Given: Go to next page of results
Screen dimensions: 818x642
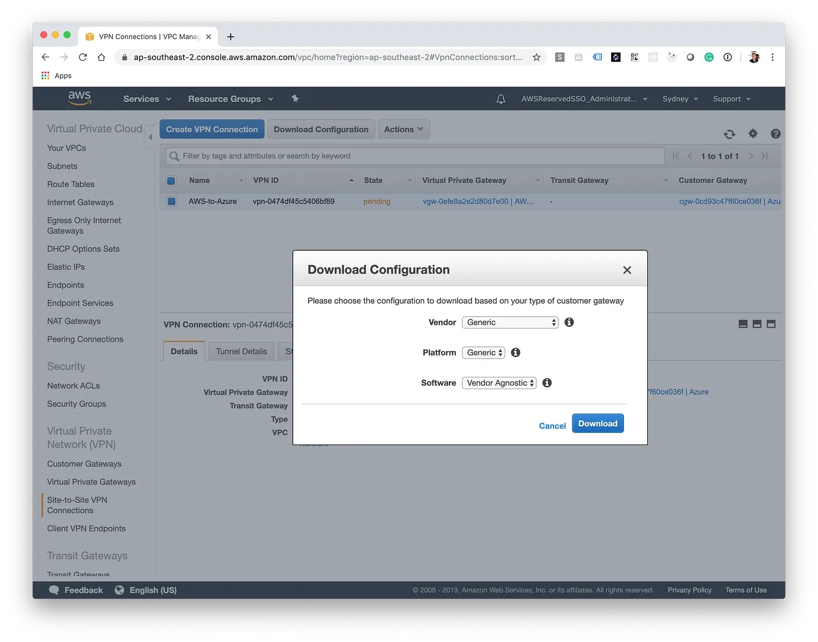Looking at the screenshot, I should (x=751, y=156).
